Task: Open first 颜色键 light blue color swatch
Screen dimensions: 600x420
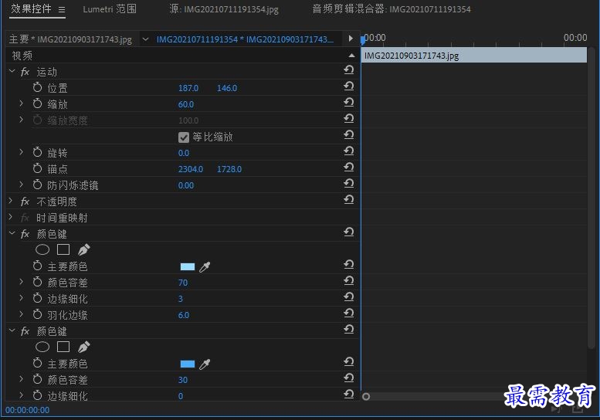Action: [188, 266]
